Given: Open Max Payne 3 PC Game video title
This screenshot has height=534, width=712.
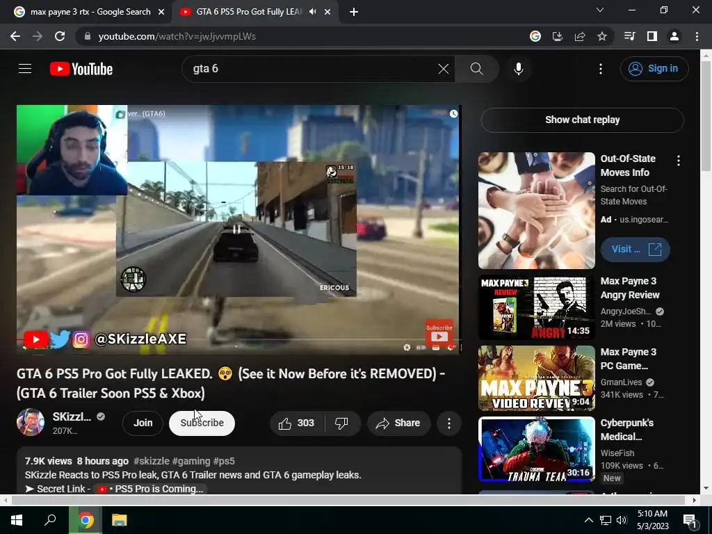Looking at the screenshot, I should (628, 359).
